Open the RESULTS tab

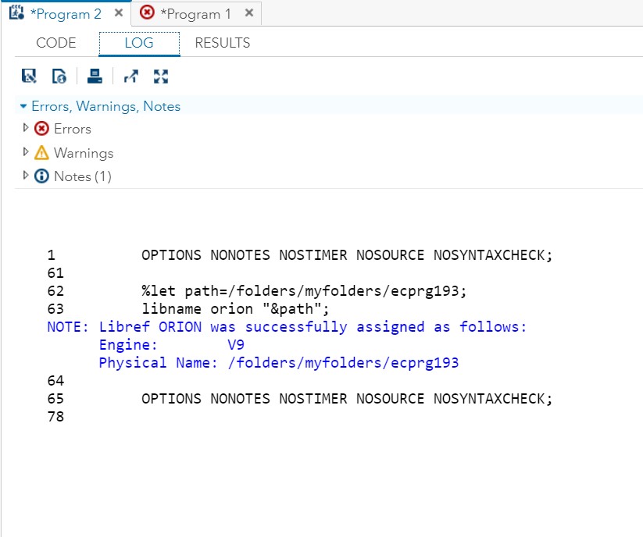coord(222,43)
